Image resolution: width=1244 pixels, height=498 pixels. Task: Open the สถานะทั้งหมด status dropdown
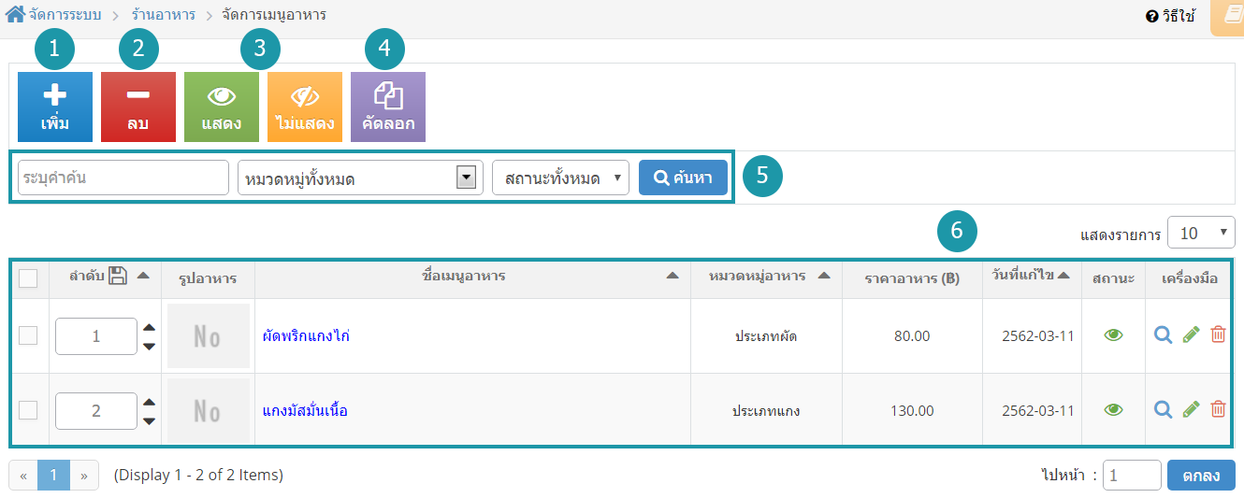tap(561, 178)
